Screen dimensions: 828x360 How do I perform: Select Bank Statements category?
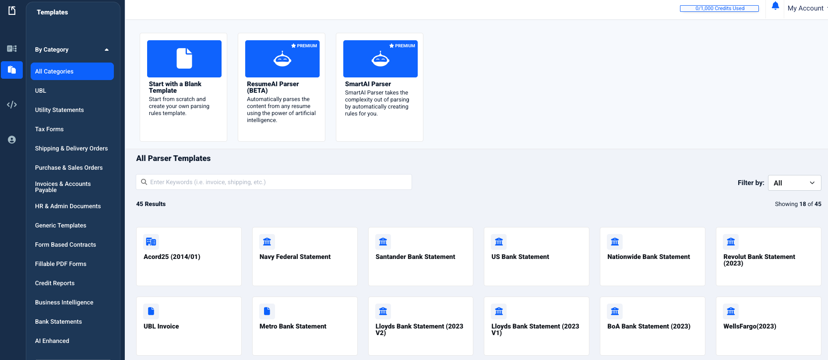(58, 322)
